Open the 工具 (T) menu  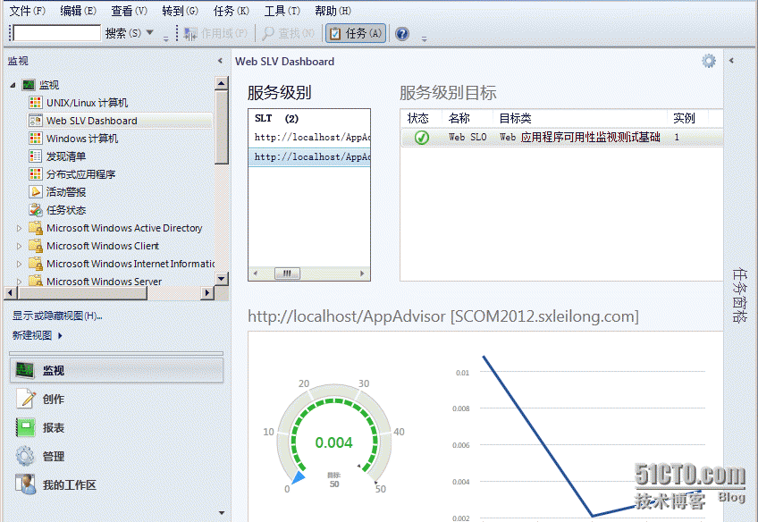point(282,11)
